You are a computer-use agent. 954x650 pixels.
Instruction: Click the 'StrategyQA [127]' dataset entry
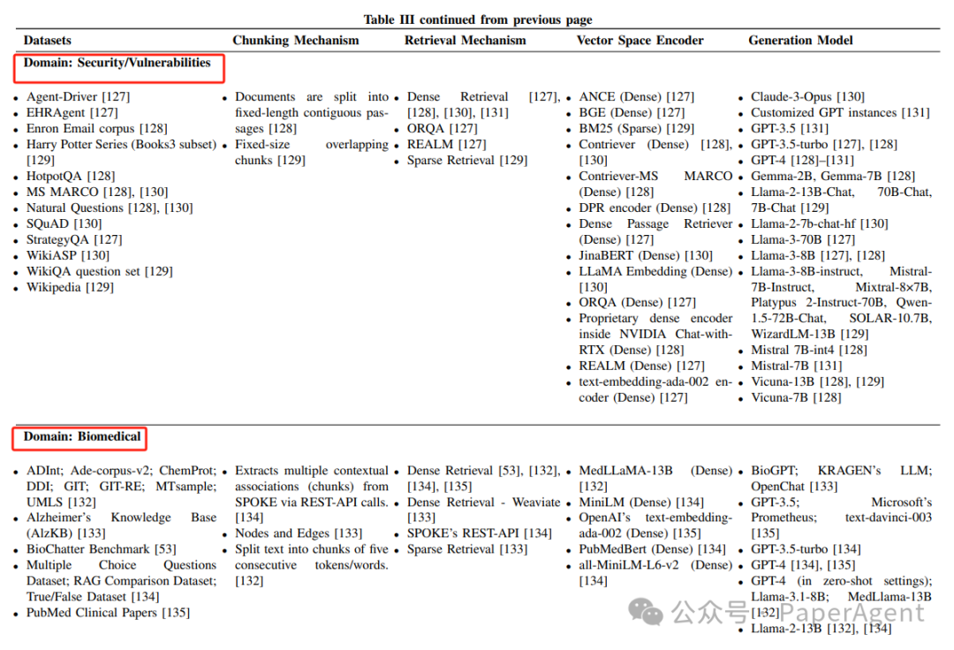(74, 239)
